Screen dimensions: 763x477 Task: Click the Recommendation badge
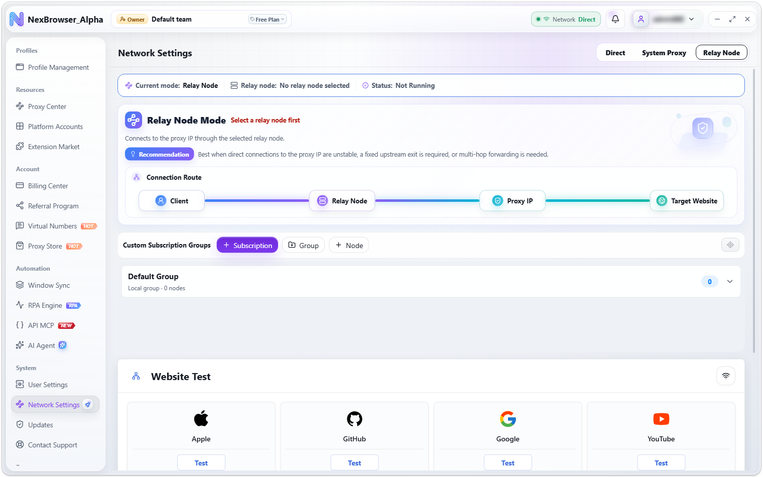click(x=160, y=154)
